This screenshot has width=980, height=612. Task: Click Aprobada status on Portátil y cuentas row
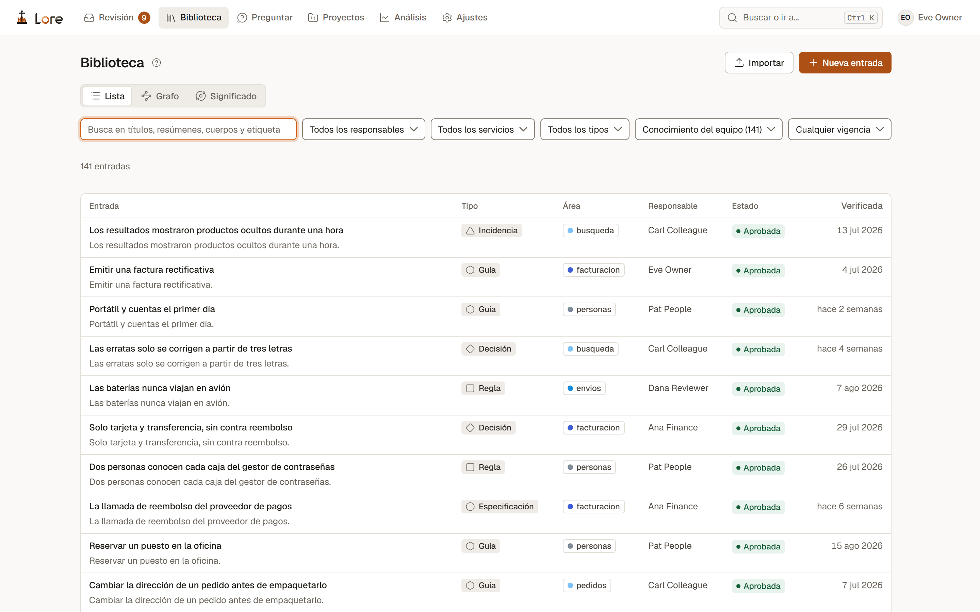[x=758, y=310]
